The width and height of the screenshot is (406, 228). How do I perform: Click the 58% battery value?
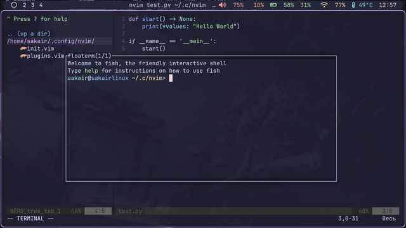pyautogui.click(x=289, y=5)
